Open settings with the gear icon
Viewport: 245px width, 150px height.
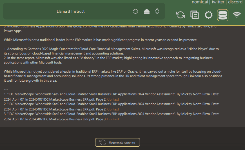[208, 15]
